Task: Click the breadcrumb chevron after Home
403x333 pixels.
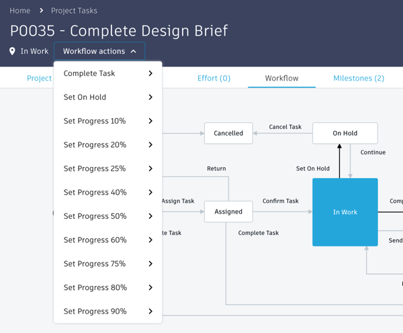Action: 41,11
